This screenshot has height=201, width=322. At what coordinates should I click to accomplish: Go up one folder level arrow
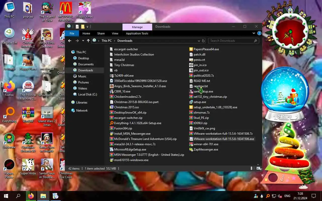tap(88, 41)
